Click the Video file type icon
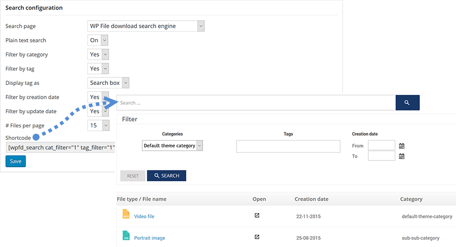Viewport: 456px width, 247px height. [x=126, y=214]
